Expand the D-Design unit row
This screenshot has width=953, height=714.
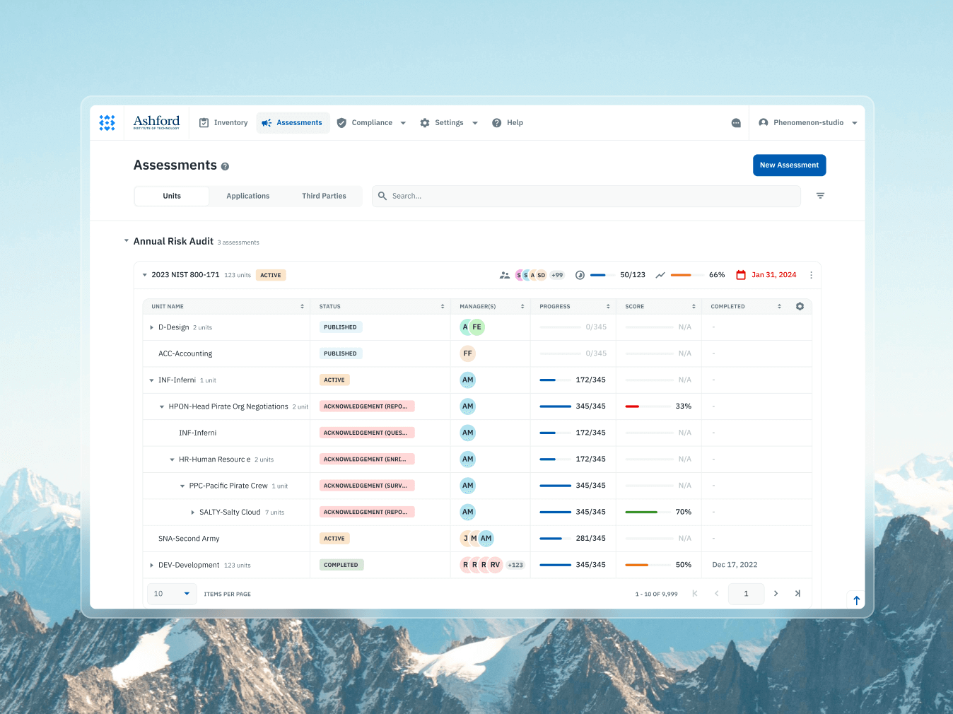[151, 327]
